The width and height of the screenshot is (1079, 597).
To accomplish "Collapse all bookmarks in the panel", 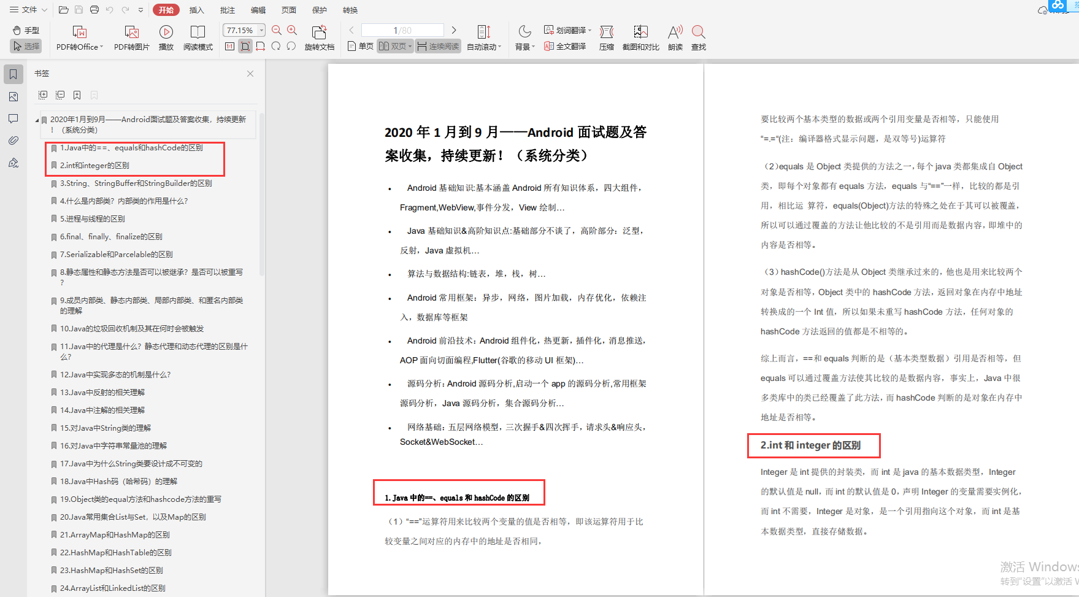I will click(60, 95).
